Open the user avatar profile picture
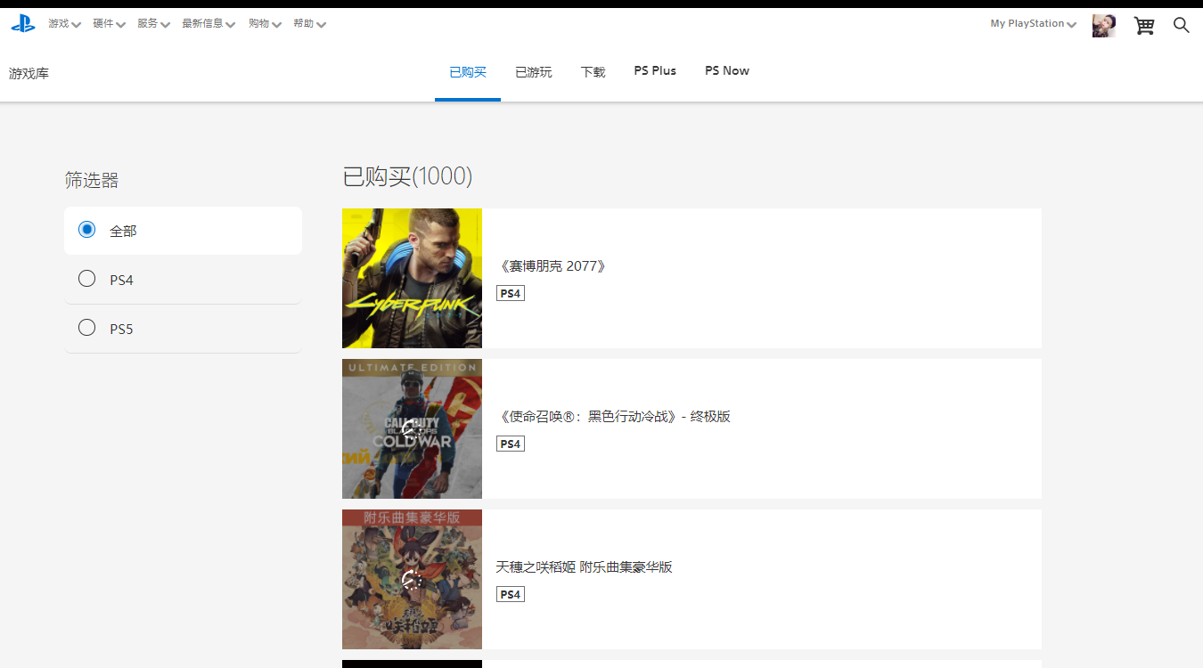 click(x=1104, y=25)
